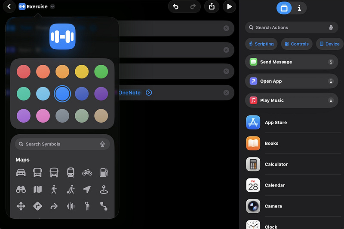The image size is (344, 229).
Task: Pick the green color swatch
Action: 101,72
